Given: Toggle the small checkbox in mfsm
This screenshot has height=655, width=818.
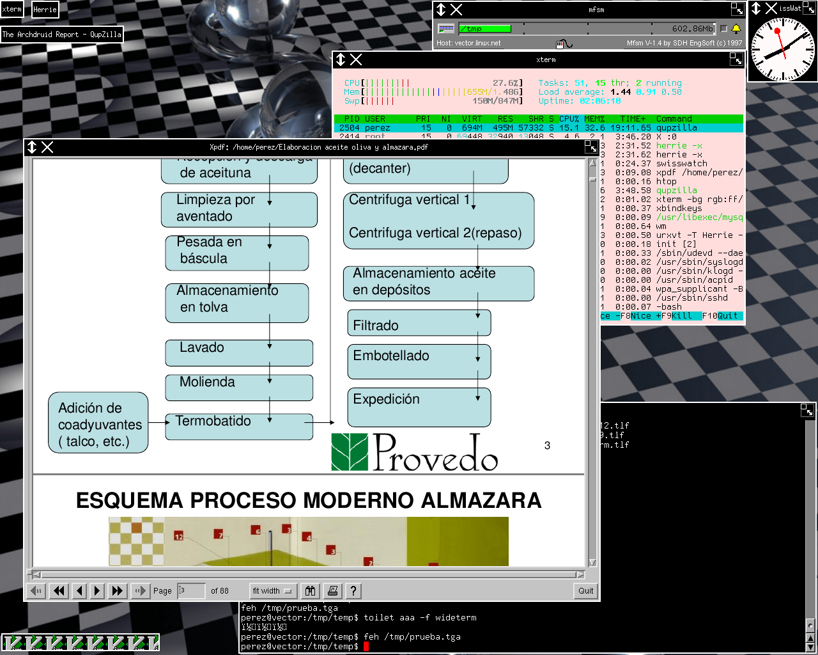Looking at the screenshot, I should coord(723,28).
